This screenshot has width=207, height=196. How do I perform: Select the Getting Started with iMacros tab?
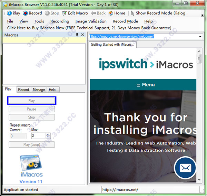(112, 45)
